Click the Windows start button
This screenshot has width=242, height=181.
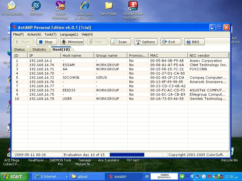(14, 176)
